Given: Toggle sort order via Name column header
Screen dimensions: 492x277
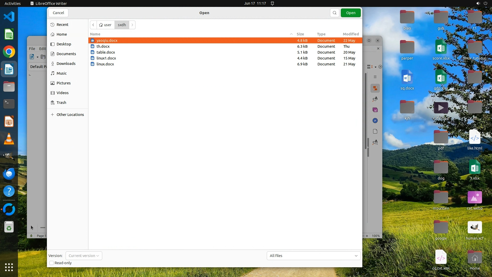Looking at the screenshot, I should tap(95, 34).
